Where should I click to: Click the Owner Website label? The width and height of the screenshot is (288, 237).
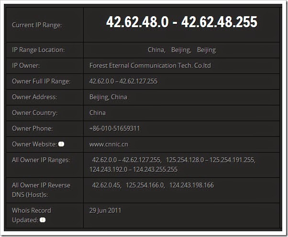(34, 144)
